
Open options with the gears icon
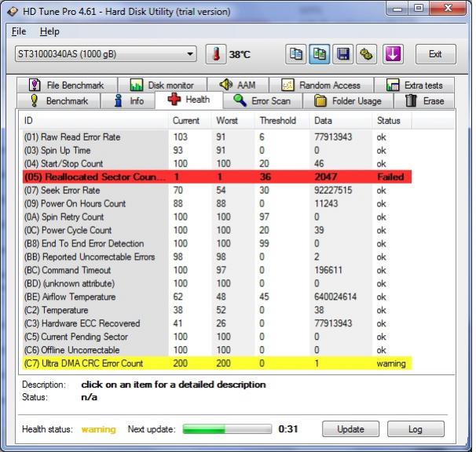click(366, 54)
